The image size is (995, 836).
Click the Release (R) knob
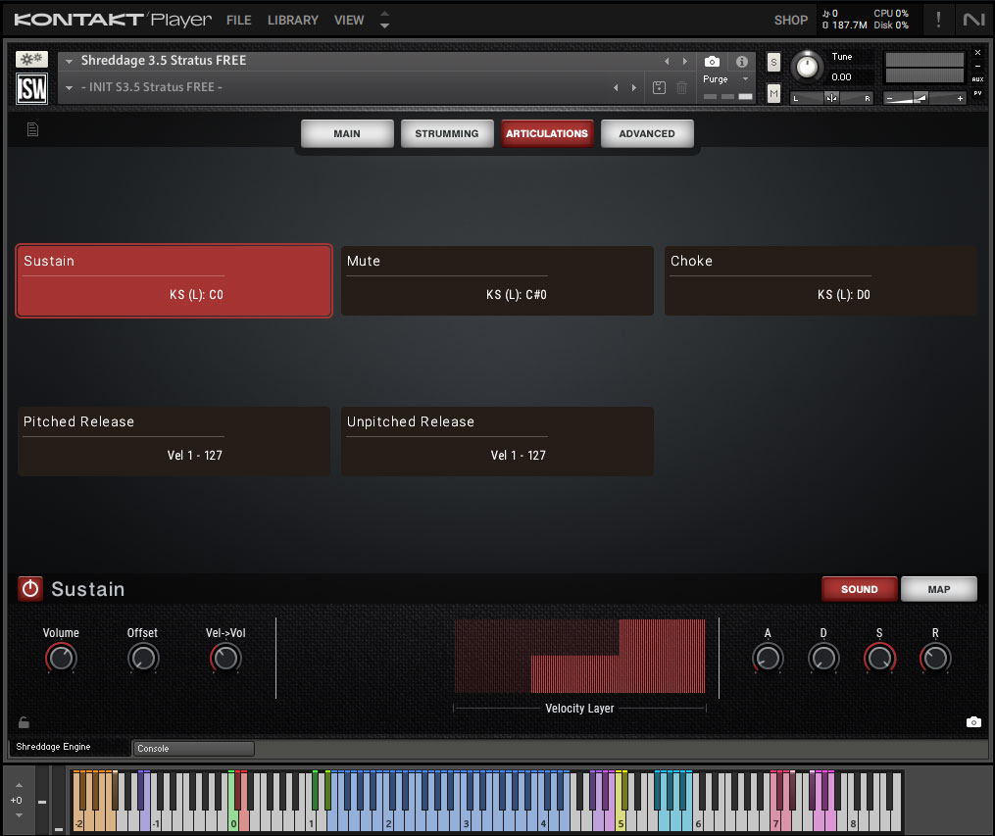click(x=935, y=658)
